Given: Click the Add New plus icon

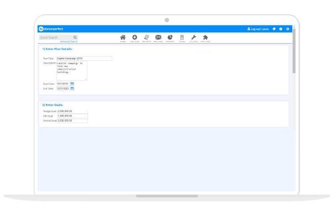Looking at the screenshot, I should (x=134, y=37).
